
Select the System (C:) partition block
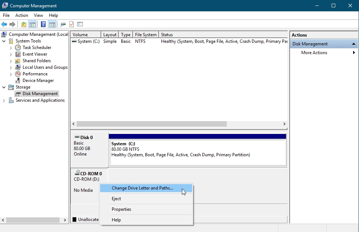198,150
